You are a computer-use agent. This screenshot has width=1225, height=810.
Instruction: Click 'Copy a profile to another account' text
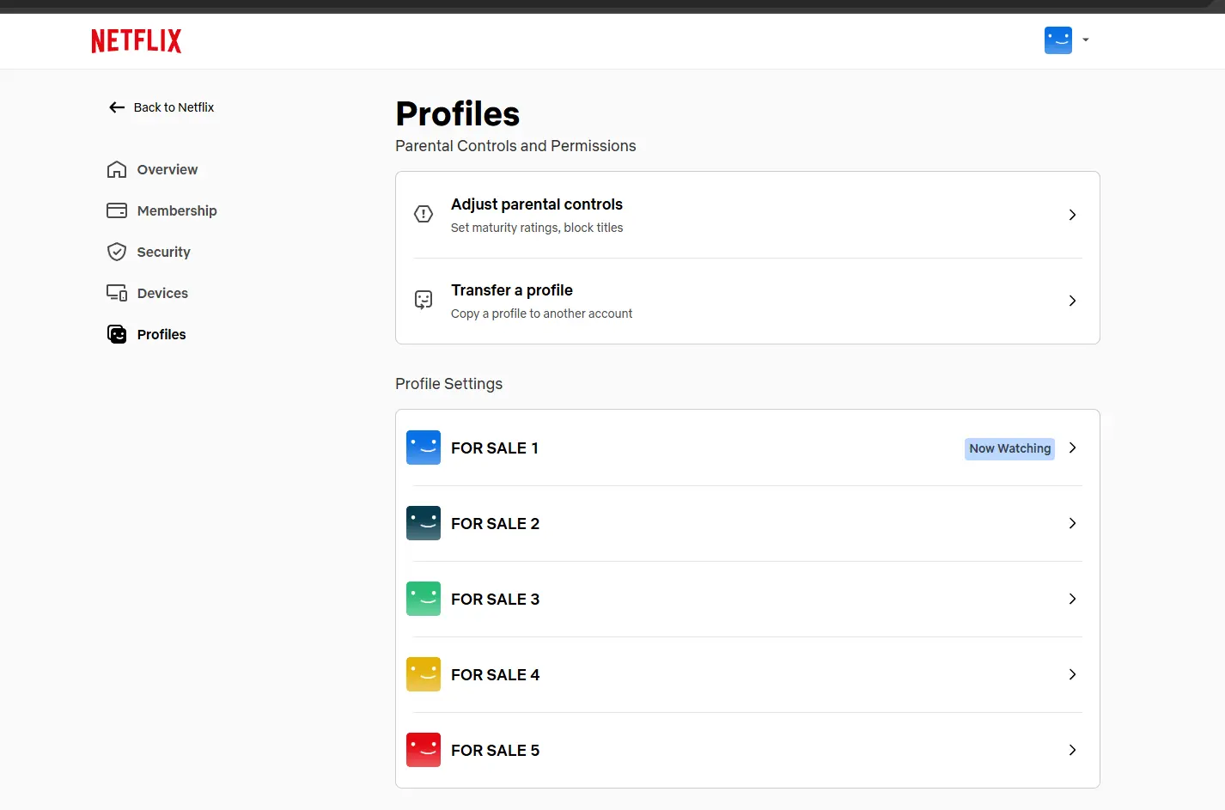click(541, 314)
